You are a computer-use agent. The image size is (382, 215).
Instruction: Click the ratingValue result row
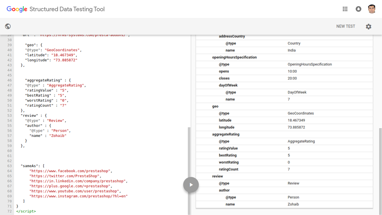[284, 148]
